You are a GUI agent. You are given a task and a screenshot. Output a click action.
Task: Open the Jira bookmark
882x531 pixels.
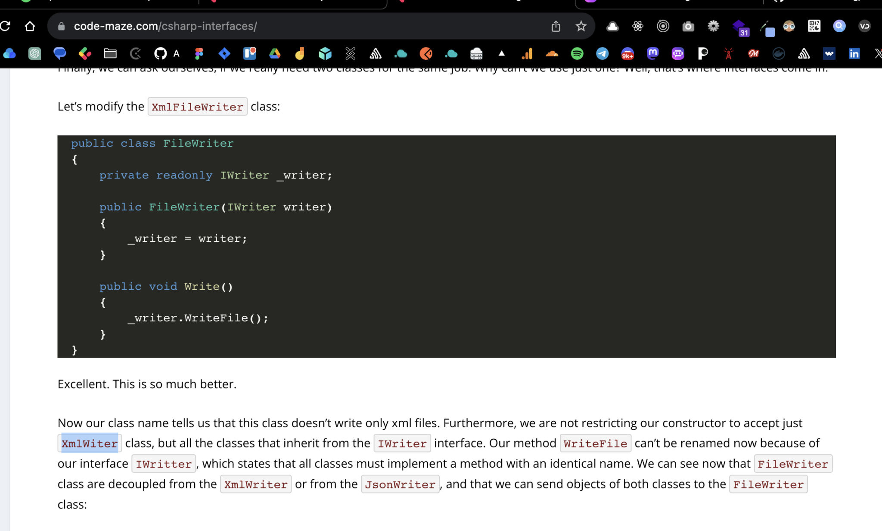(224, 54)
